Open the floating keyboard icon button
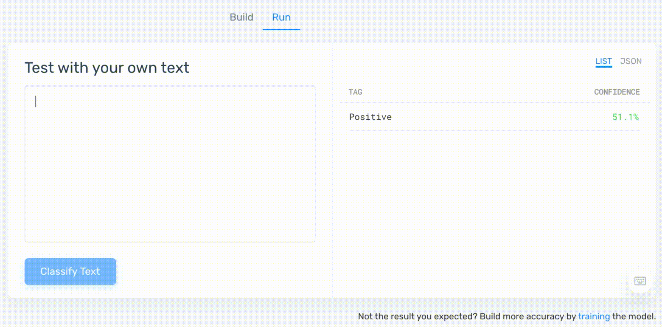662x327 pixels. [640, 281]
